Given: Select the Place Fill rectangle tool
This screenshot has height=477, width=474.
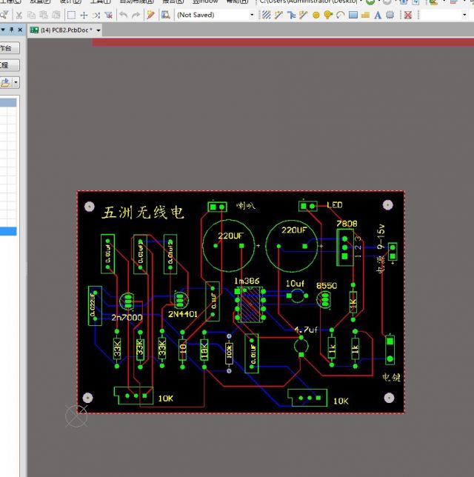Looking at the screenshot, I should click(353, 15).
